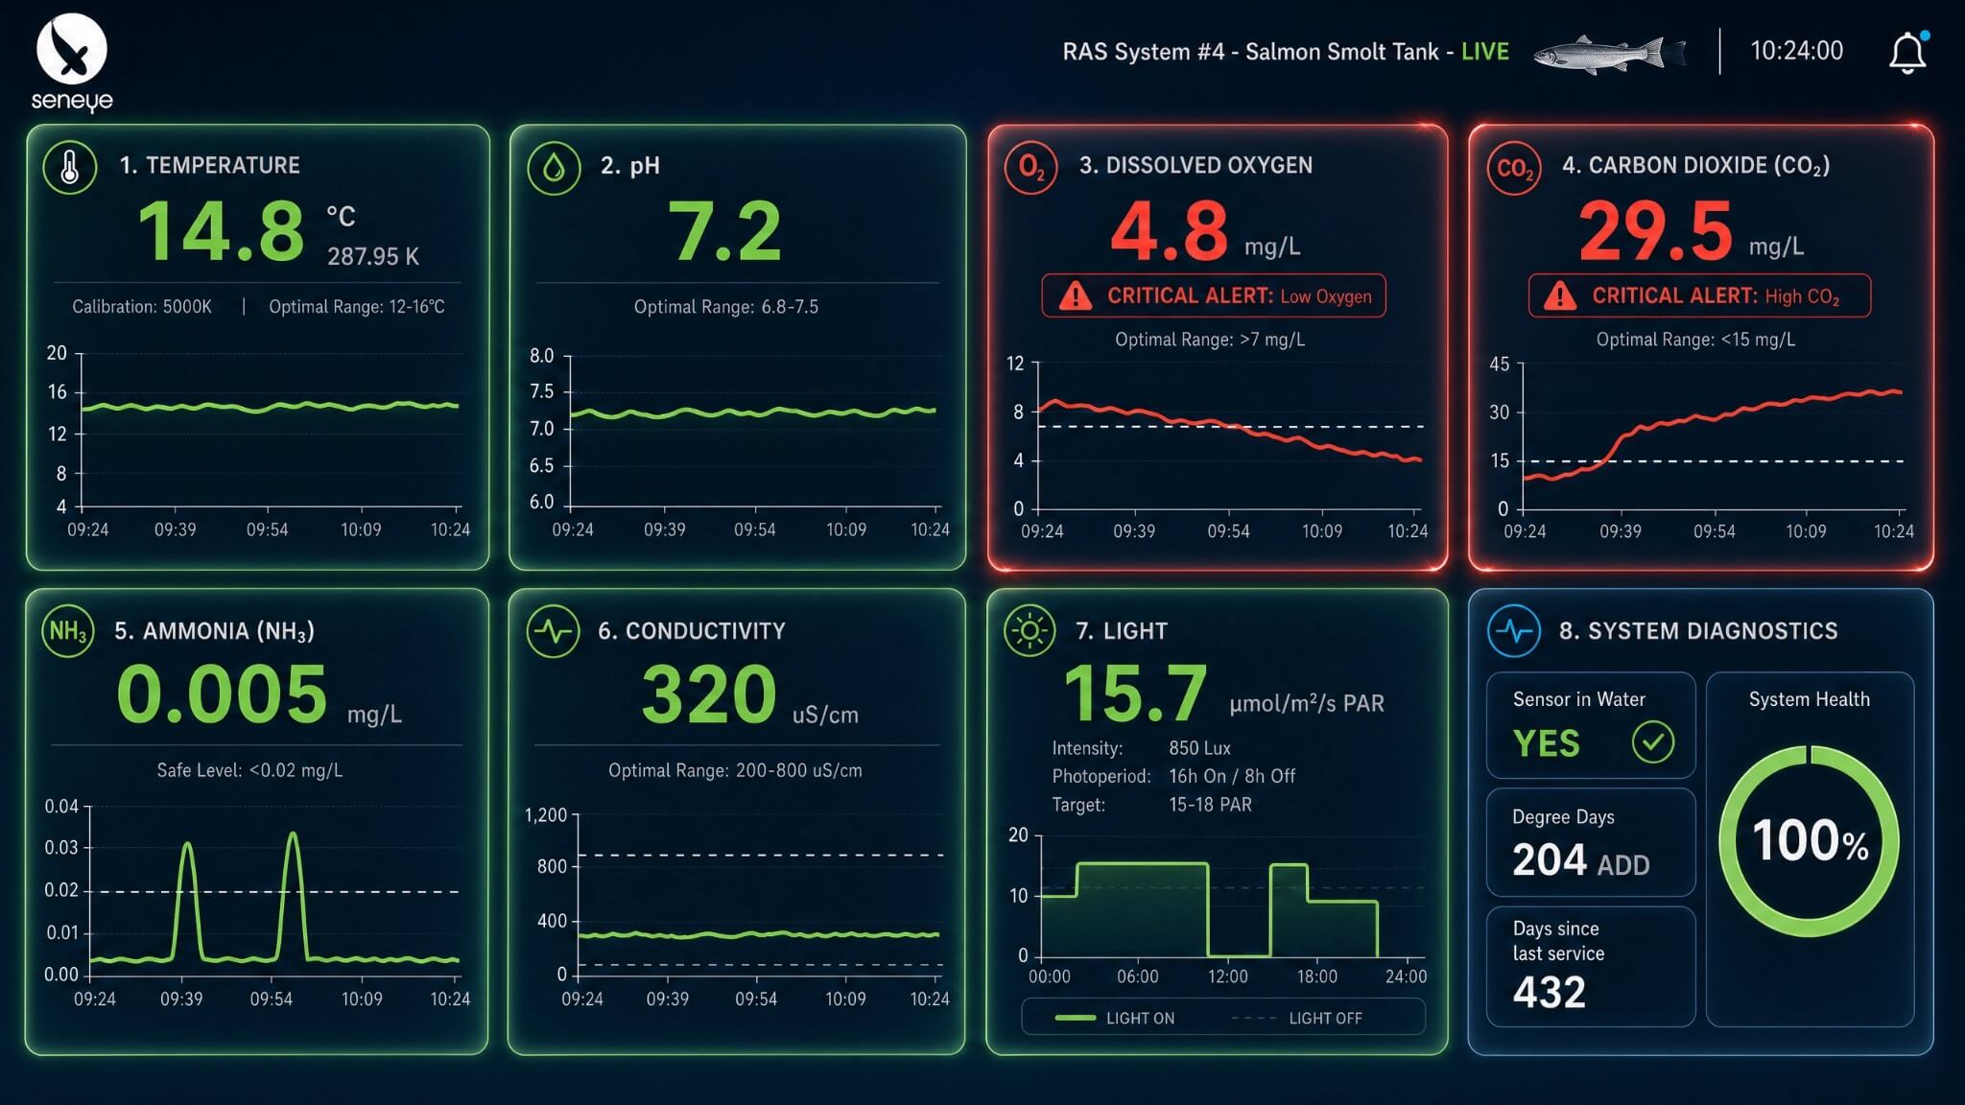The image size is (1965, 1105).
Task: Click the 10:24:00 clock in header
Action: point(1796,51)
